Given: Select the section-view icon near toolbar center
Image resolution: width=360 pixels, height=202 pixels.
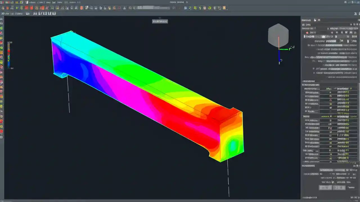Looking at the screenshot, I should [81, 8].
